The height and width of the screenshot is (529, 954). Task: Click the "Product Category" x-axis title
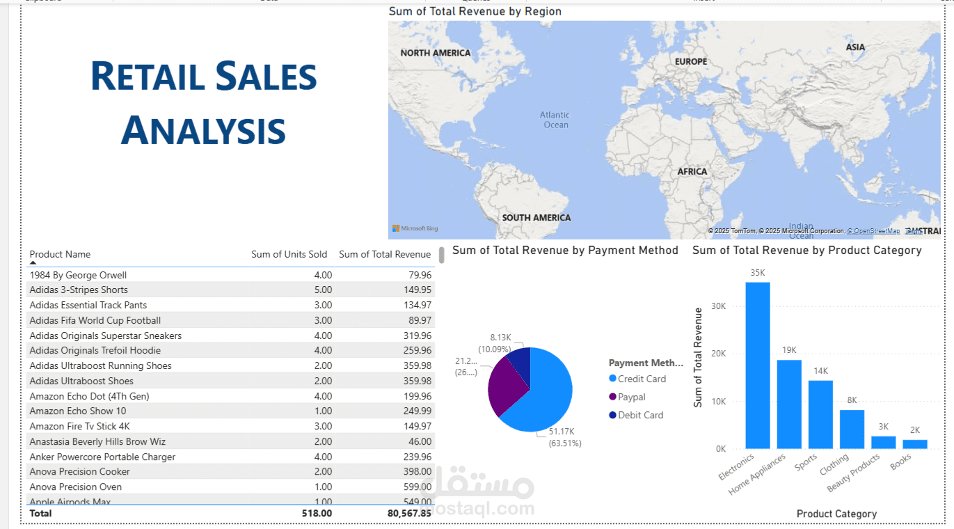click(x=836, y=514)
